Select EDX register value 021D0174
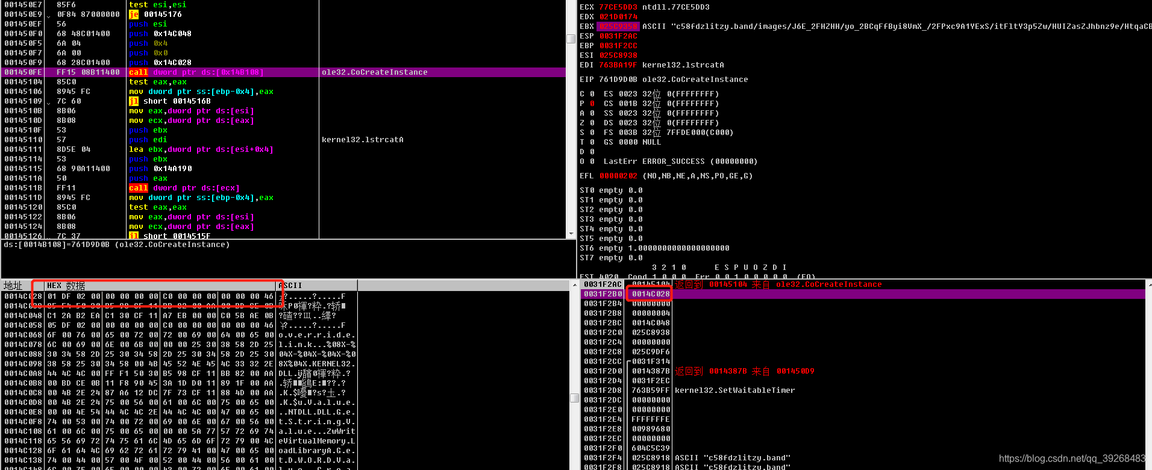Viewport: 1152px width, 470px height. (618, 17)
